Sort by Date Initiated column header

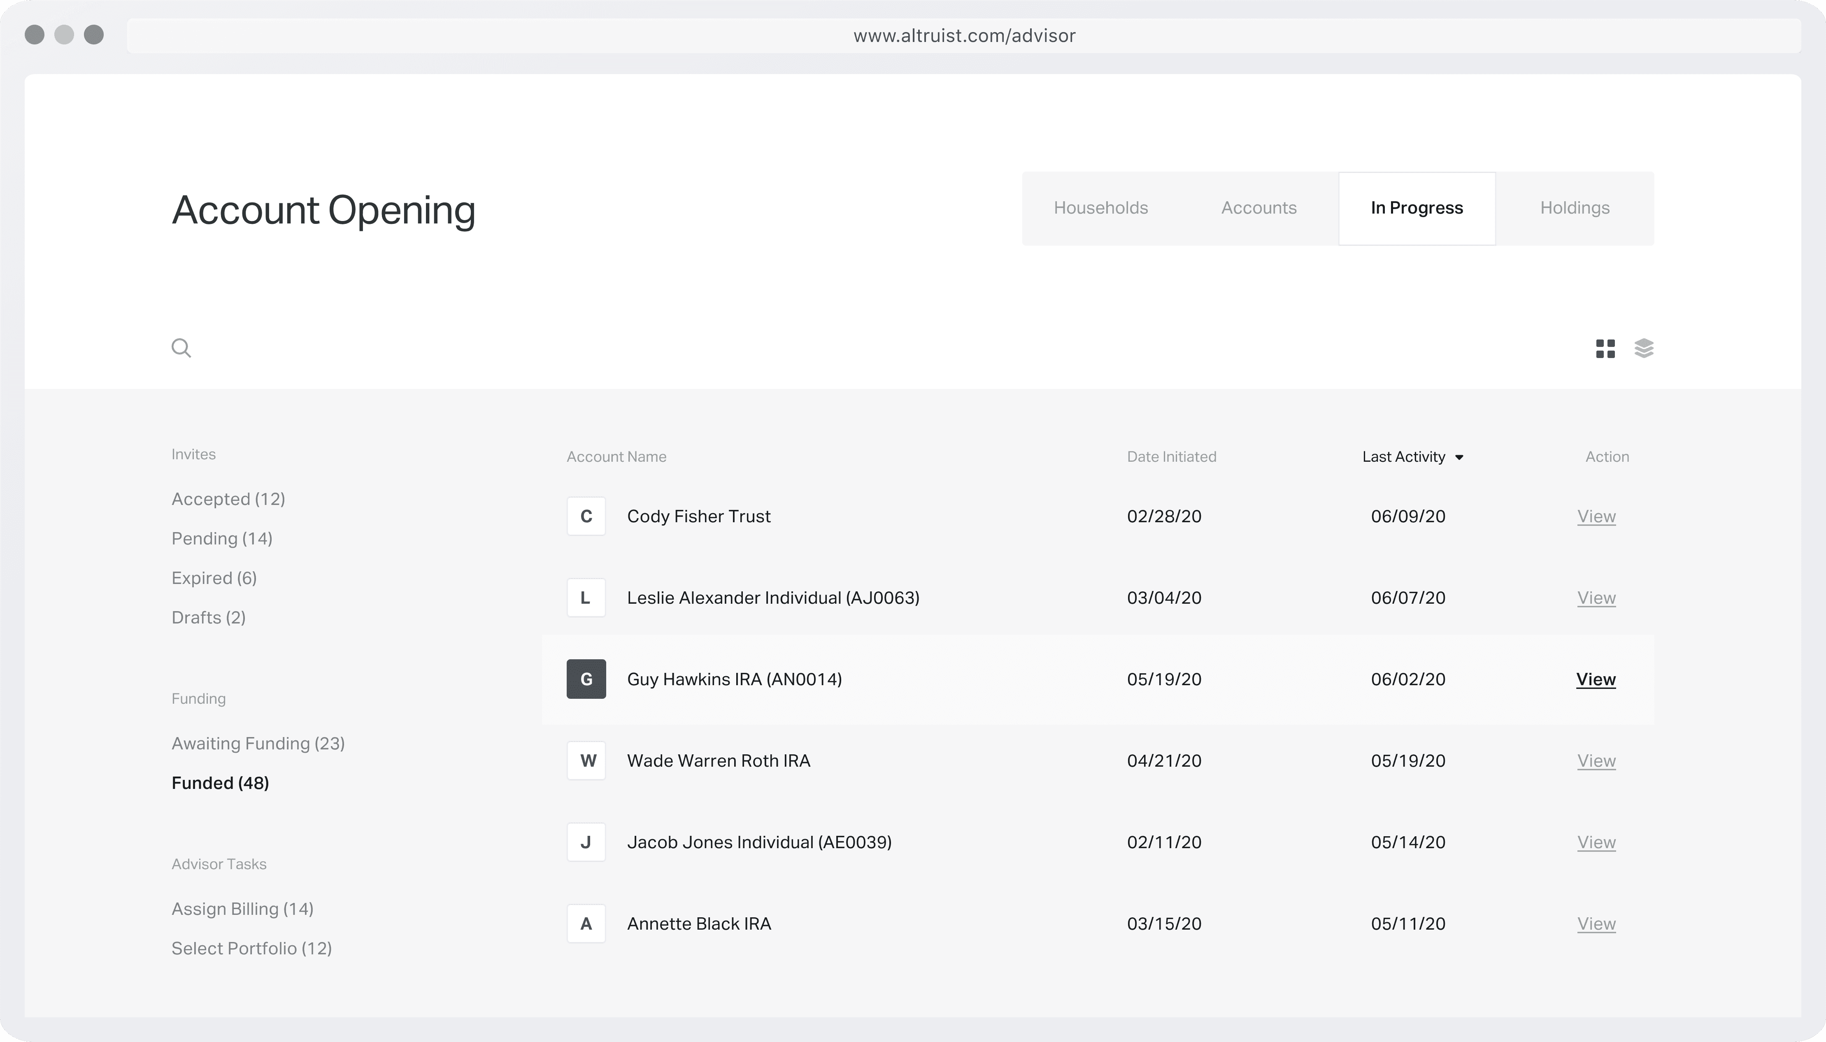tap(1171, 456)
